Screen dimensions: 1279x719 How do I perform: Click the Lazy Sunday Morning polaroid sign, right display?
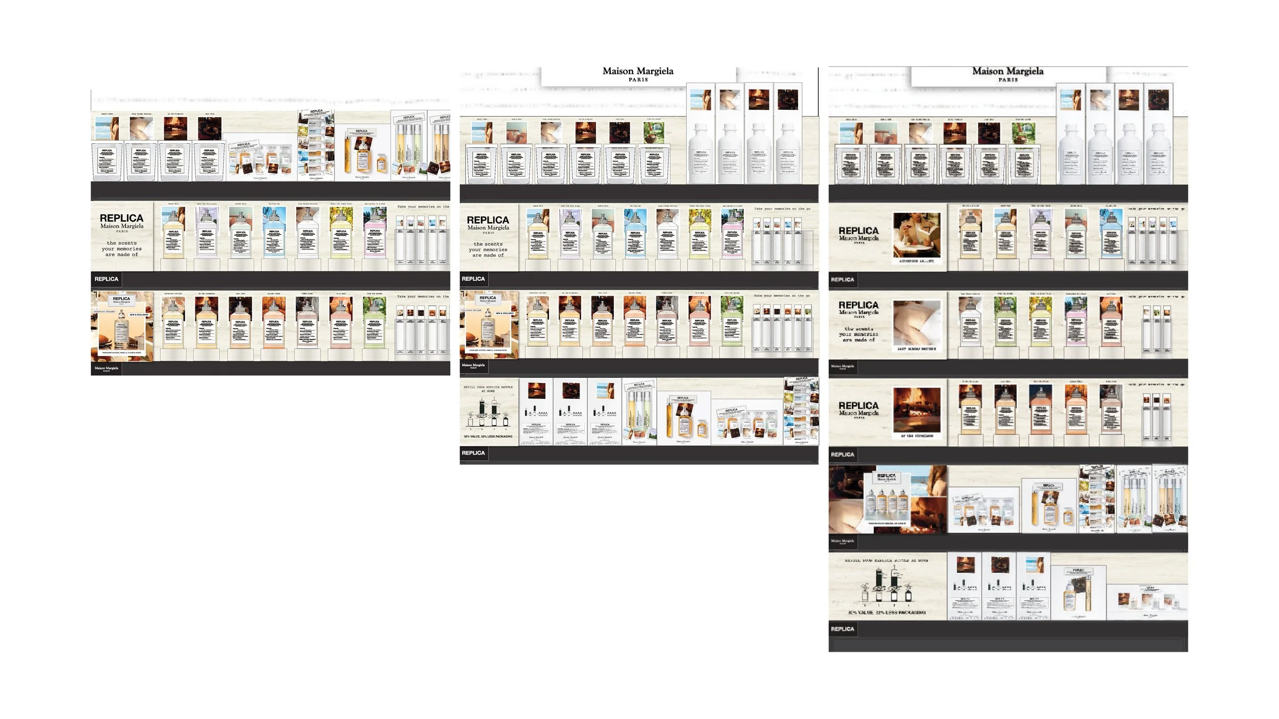point(916,325)
